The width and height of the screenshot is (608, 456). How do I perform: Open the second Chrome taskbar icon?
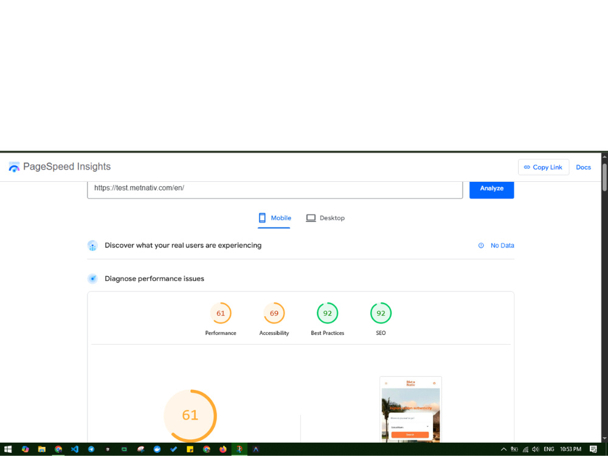206,449
